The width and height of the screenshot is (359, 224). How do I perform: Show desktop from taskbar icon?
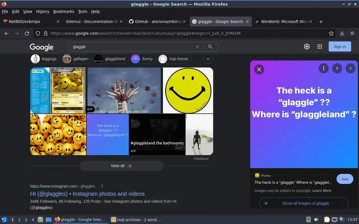click(x=49, y=220)
